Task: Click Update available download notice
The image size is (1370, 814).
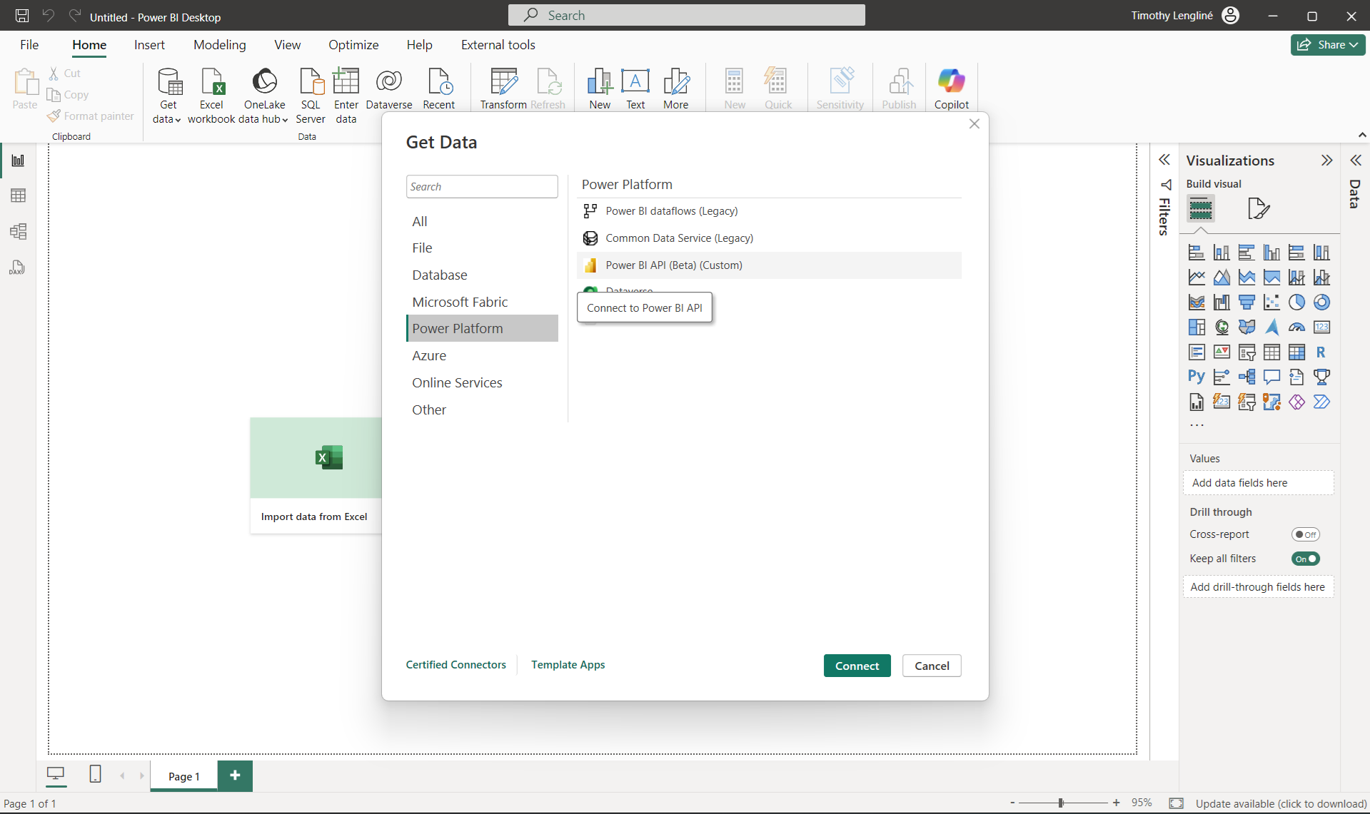Action: click(1281, 803)
